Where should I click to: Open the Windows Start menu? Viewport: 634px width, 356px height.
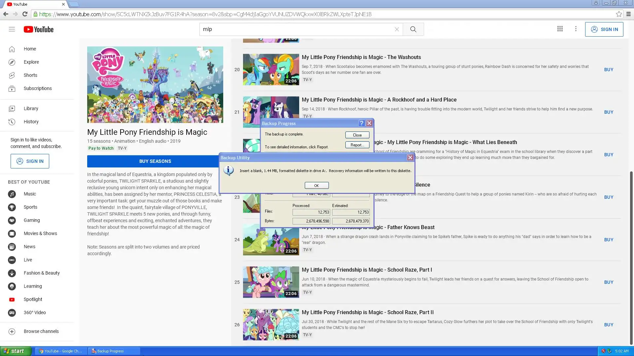[x=15, y=351]
